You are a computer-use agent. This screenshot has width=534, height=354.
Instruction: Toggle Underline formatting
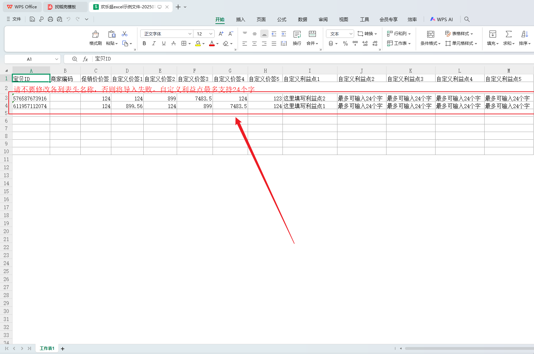(164, 43)
